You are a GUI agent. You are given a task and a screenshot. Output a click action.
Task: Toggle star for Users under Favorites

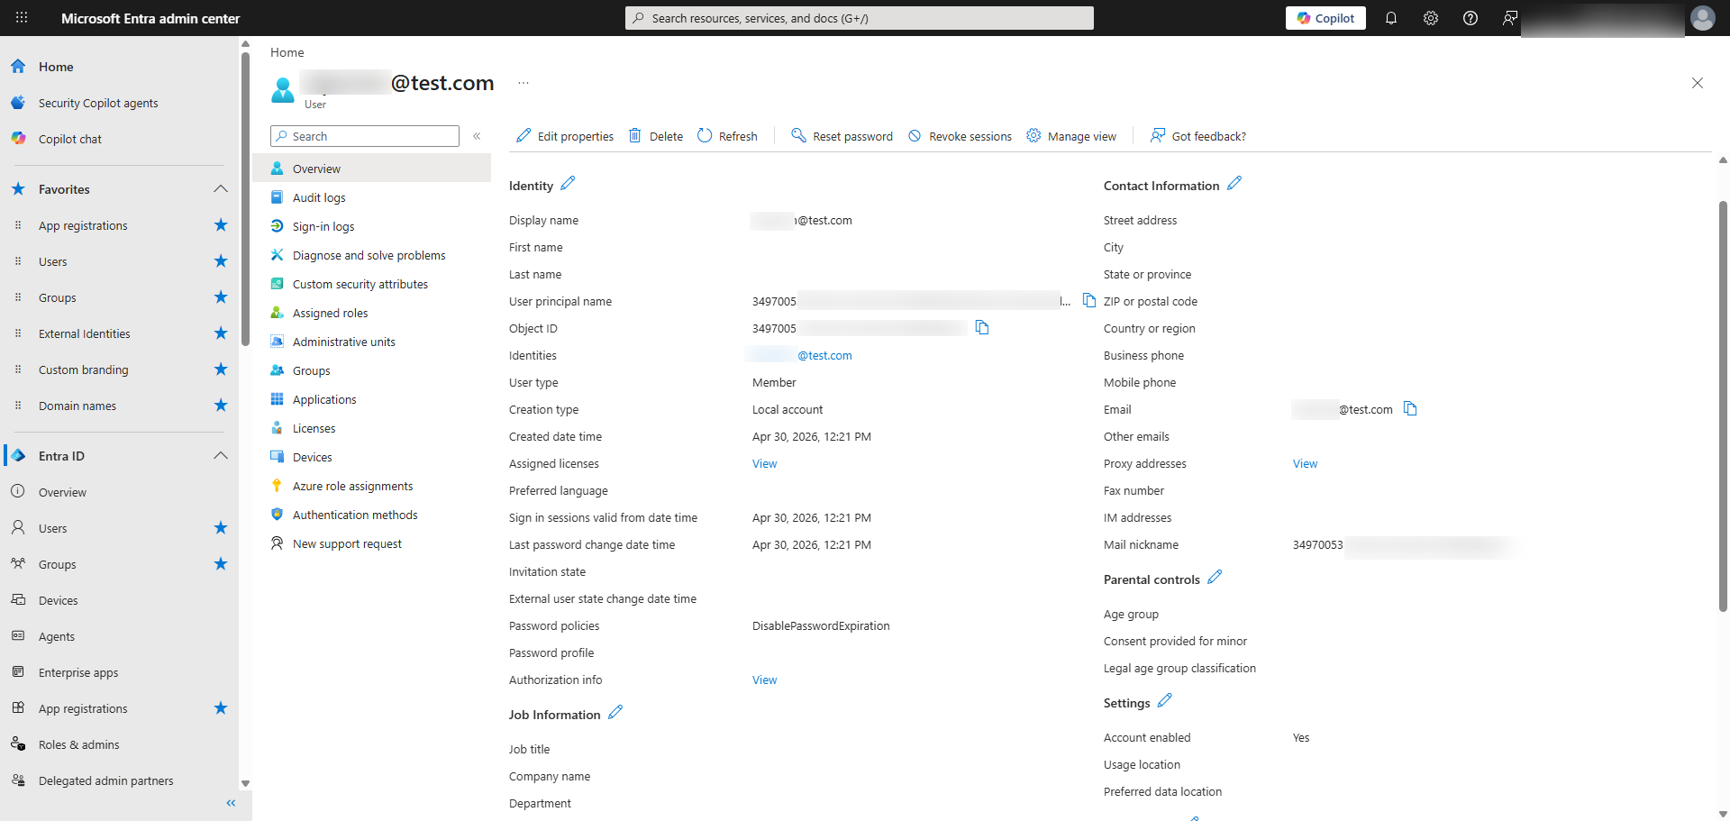221,261
